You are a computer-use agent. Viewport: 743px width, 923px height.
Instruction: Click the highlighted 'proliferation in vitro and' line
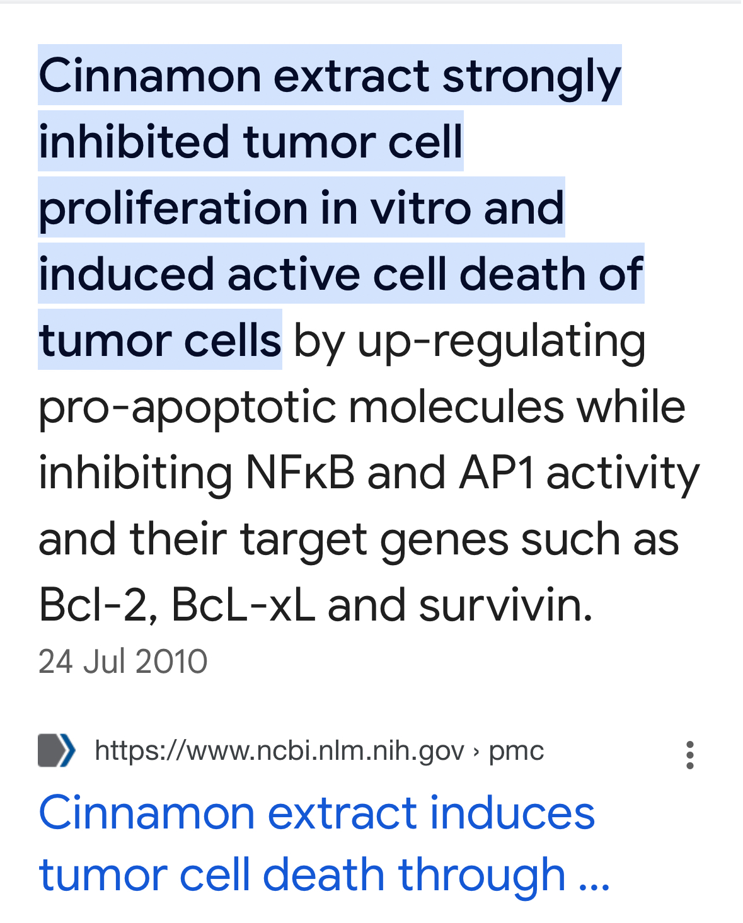coord(301,207)
